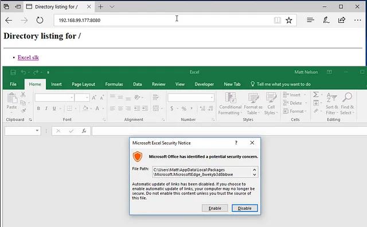Viewport: 367px width, 227px height.
Task: Share this page icon in Edge
Action: [x=342, y=20]
